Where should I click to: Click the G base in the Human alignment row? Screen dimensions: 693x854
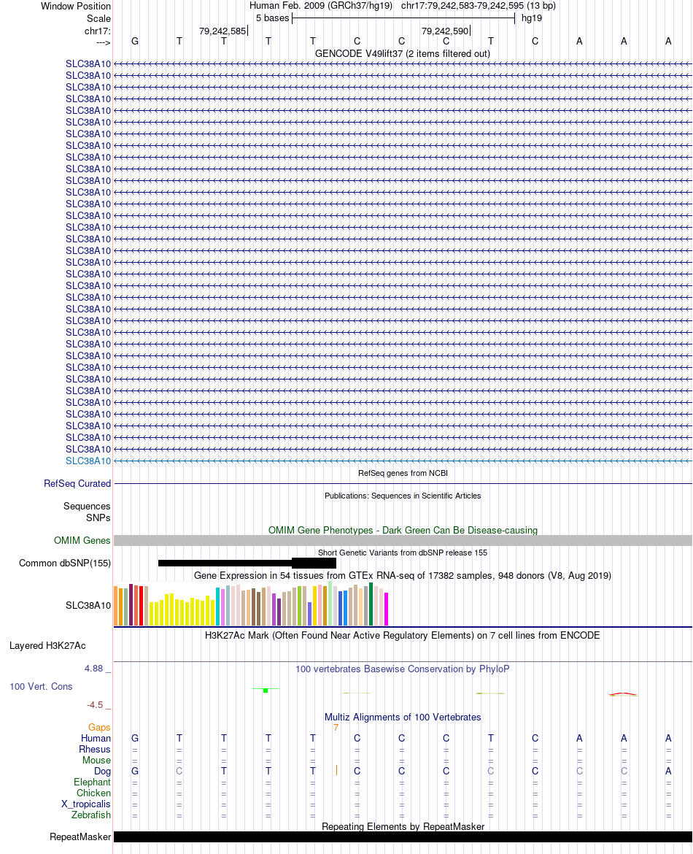point(135,738)
